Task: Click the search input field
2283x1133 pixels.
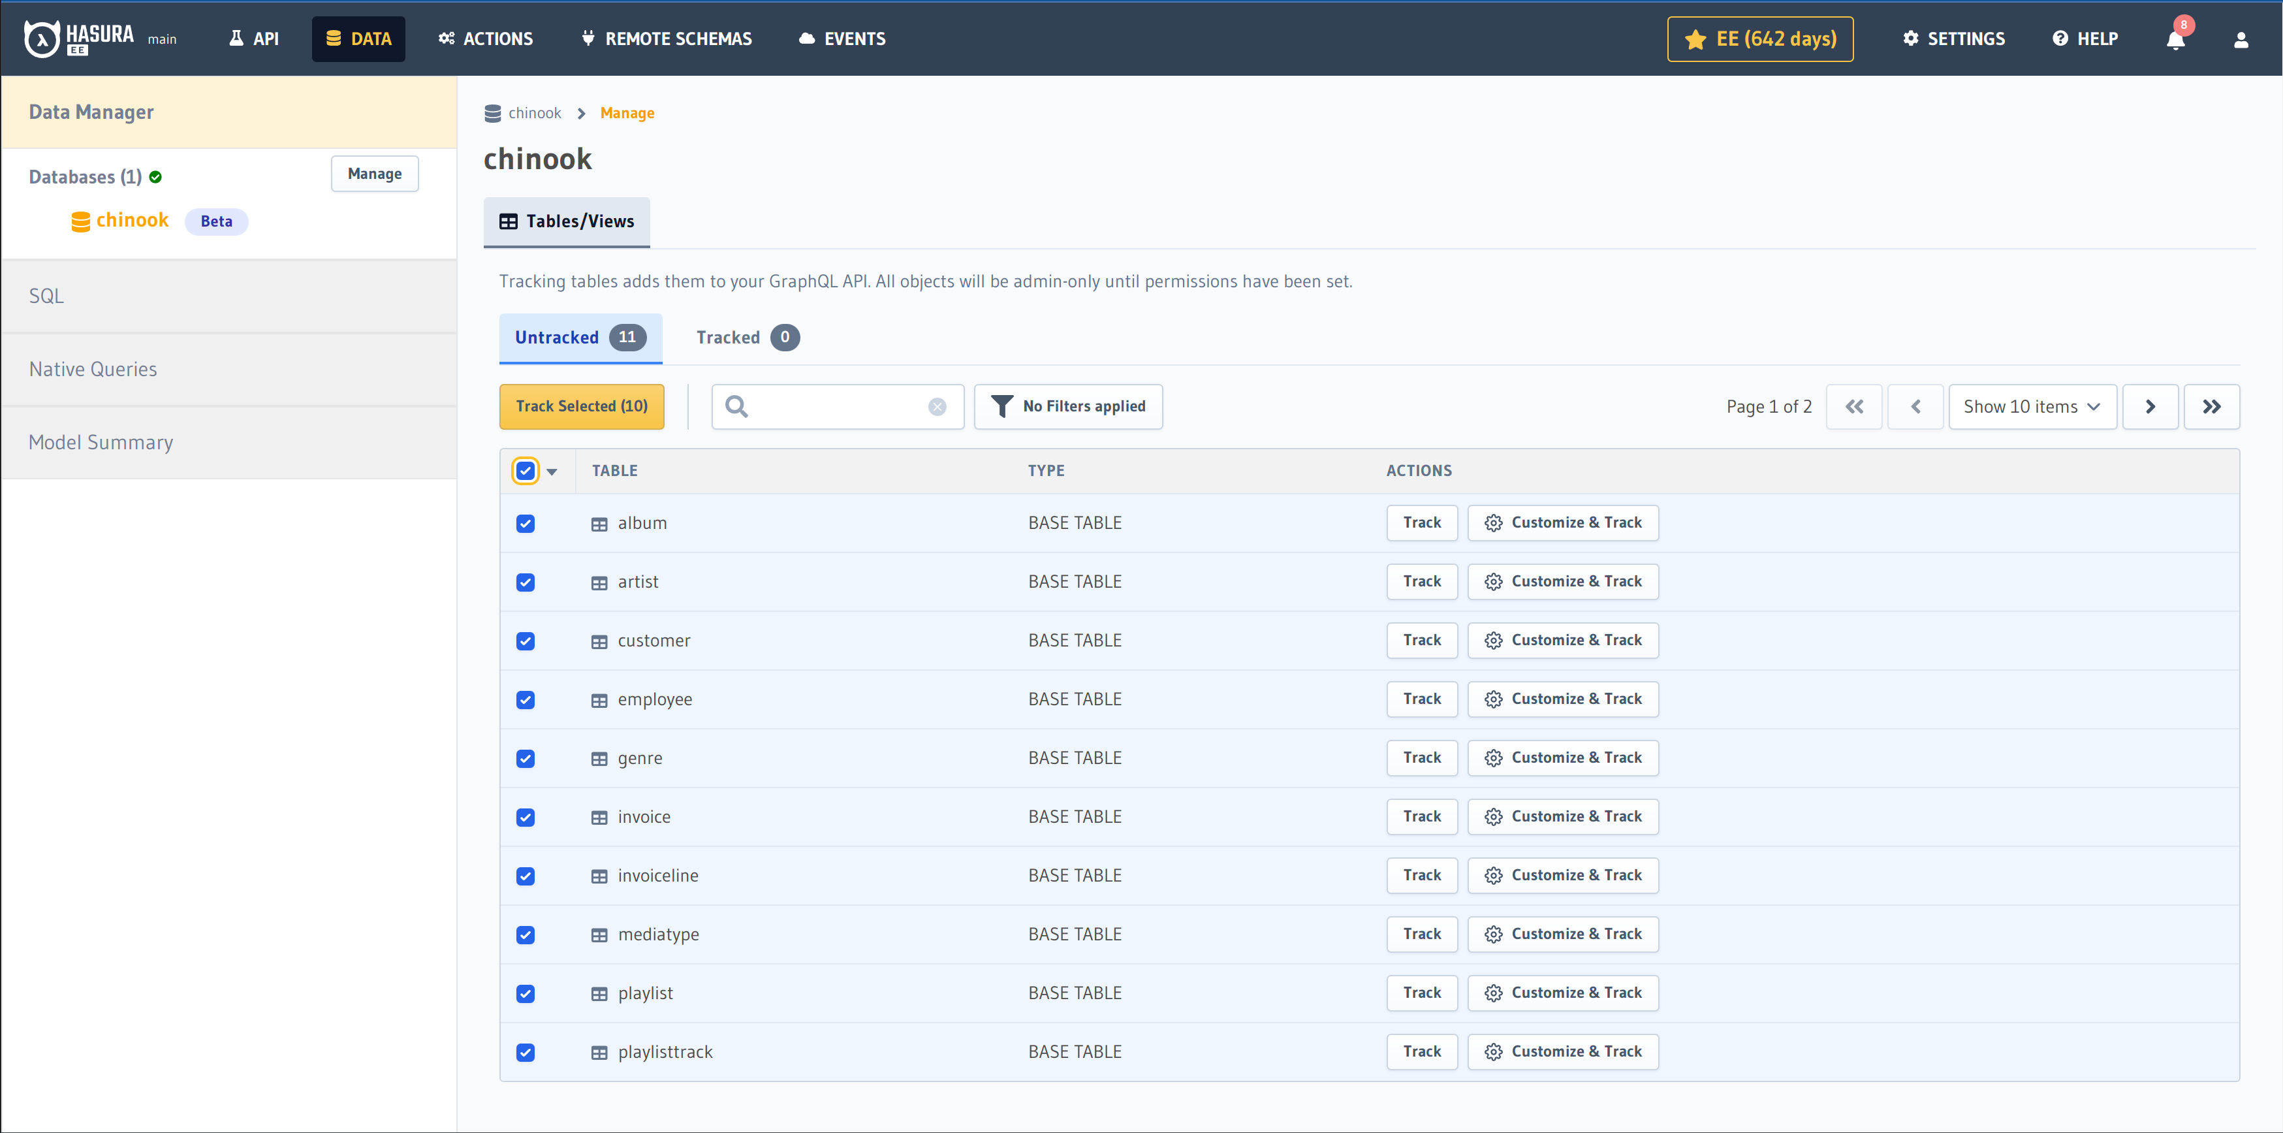Action: [837, 406]
